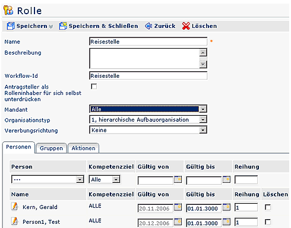The height and width of the screenshot is (228, 291).
Task: Click the Name field containing Reisestelle
Action: pos(148,42)
